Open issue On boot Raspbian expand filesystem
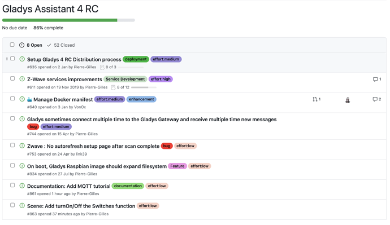The width and height of the screenshot is (390, 225). coord(97,166)
